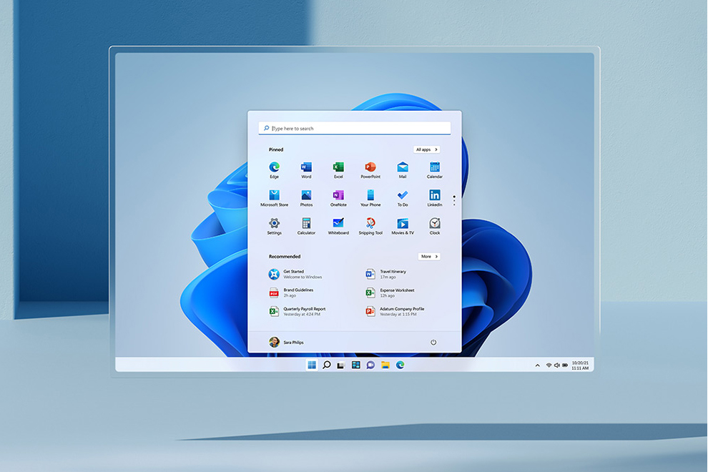
Task: Open Search from the taskbar
Action: [326, 365]
